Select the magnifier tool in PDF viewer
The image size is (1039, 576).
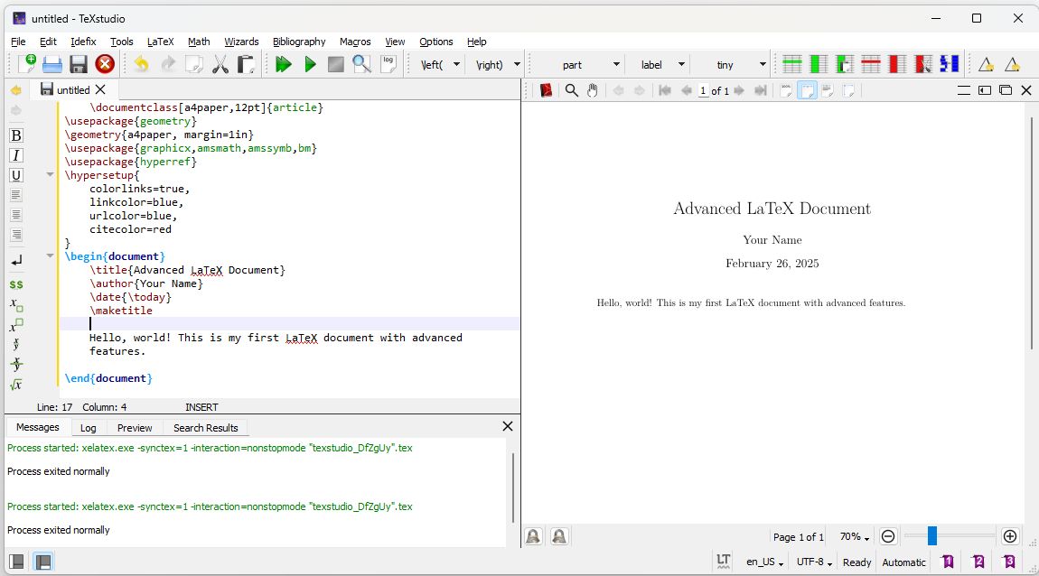tap(571, 90)
